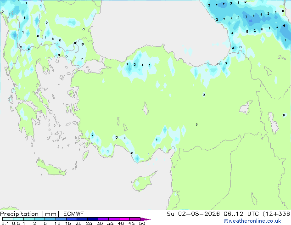291x225 pixels.
Task: Click the date 'Su 02-08-2026' text
Action: 193,214
